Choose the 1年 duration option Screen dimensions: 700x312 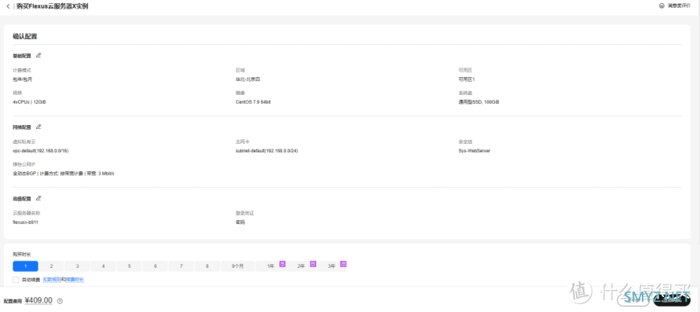pos(270,266)
